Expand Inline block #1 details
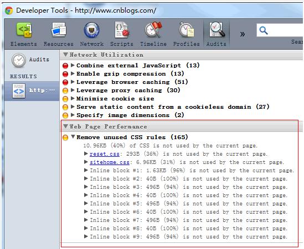The image size is (304, 249). pyautogui.click(x=86, y=170)
